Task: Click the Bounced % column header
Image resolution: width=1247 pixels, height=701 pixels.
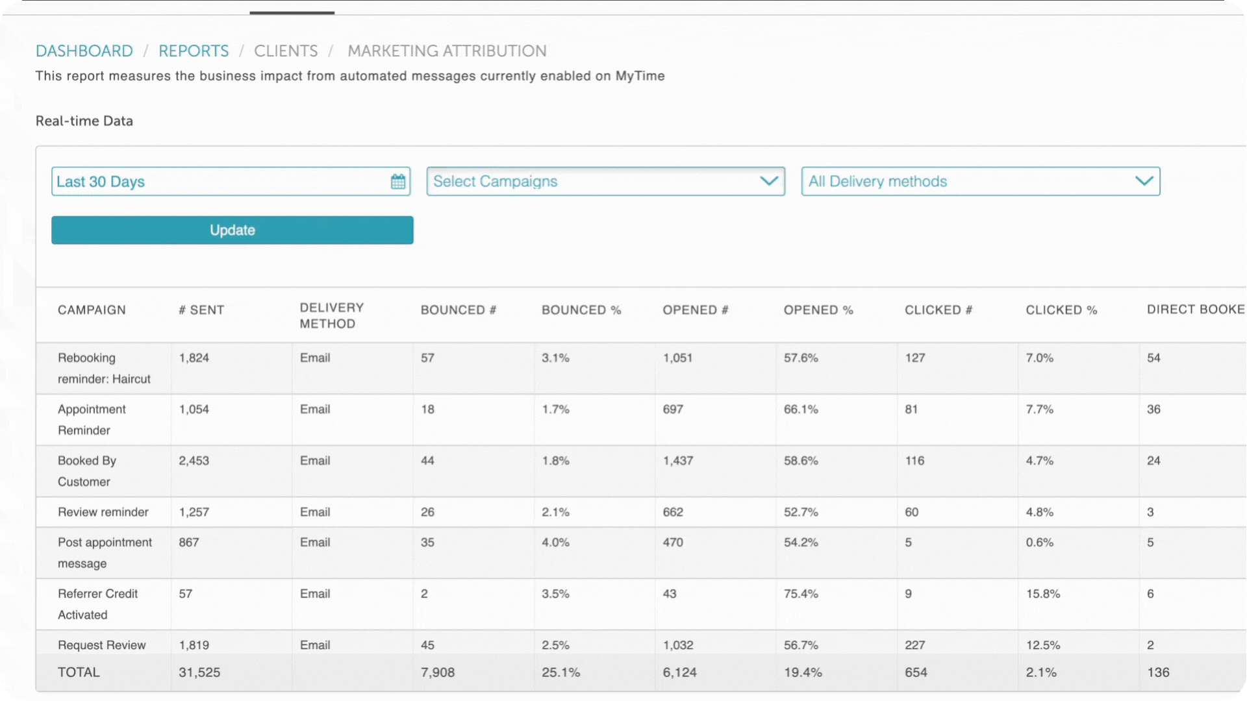Action: point(581,310)
